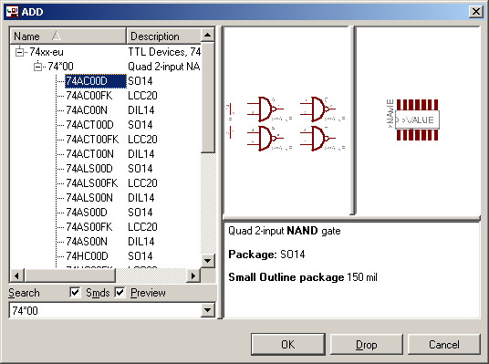This screenshot has width=489, height=364.
Task: Select the 74ACT00N device entry
Action: (x=89, y=154)
